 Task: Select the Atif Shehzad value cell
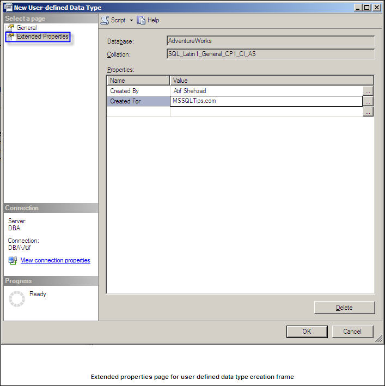[x=266, y=91]
